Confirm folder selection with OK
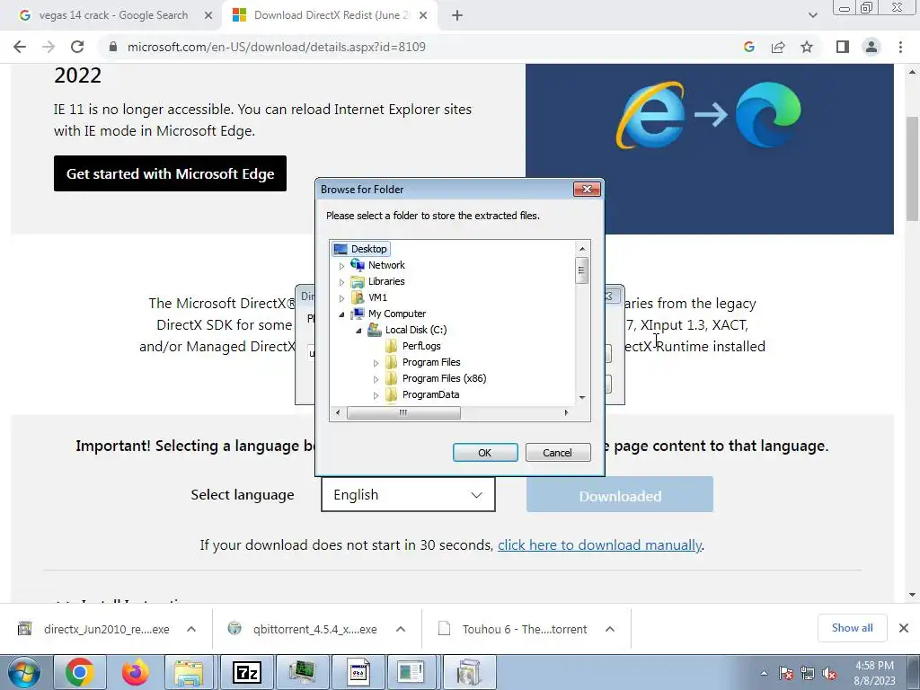Screen dimensions: 920x690 click(484, 453)
